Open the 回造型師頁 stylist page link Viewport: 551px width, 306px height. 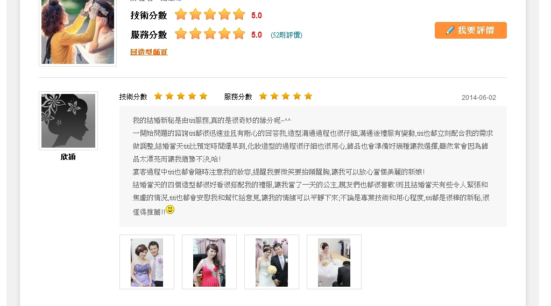[149, 52]
